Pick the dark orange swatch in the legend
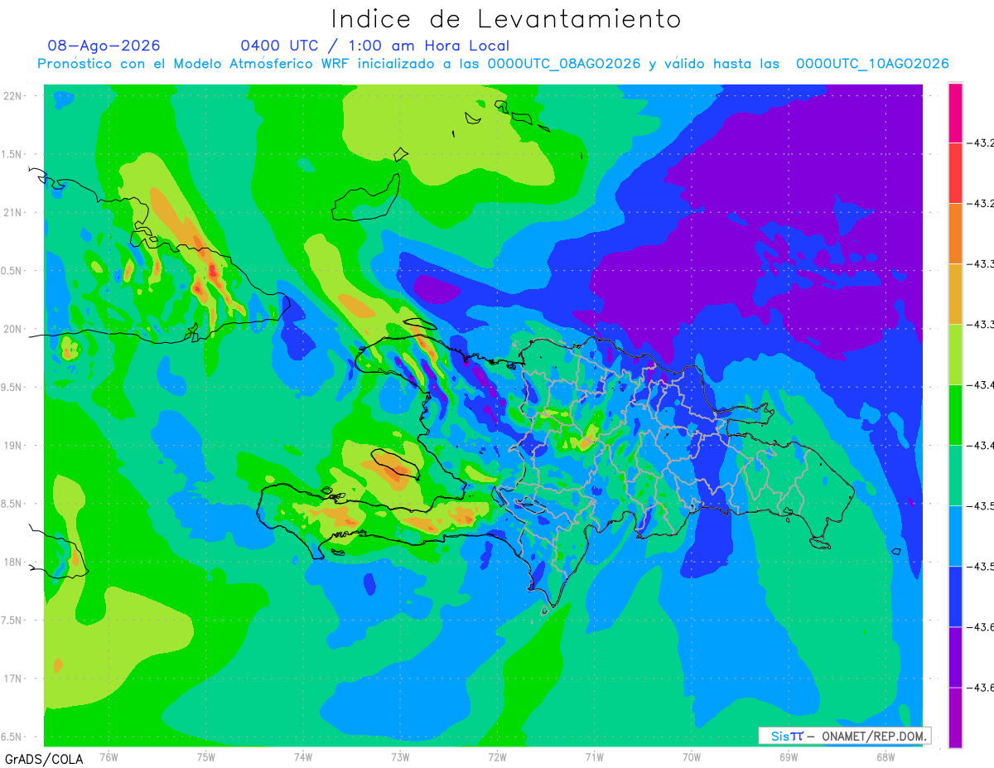Image resolution: width=994 pixels, height=768 pixels. point(955,234)
